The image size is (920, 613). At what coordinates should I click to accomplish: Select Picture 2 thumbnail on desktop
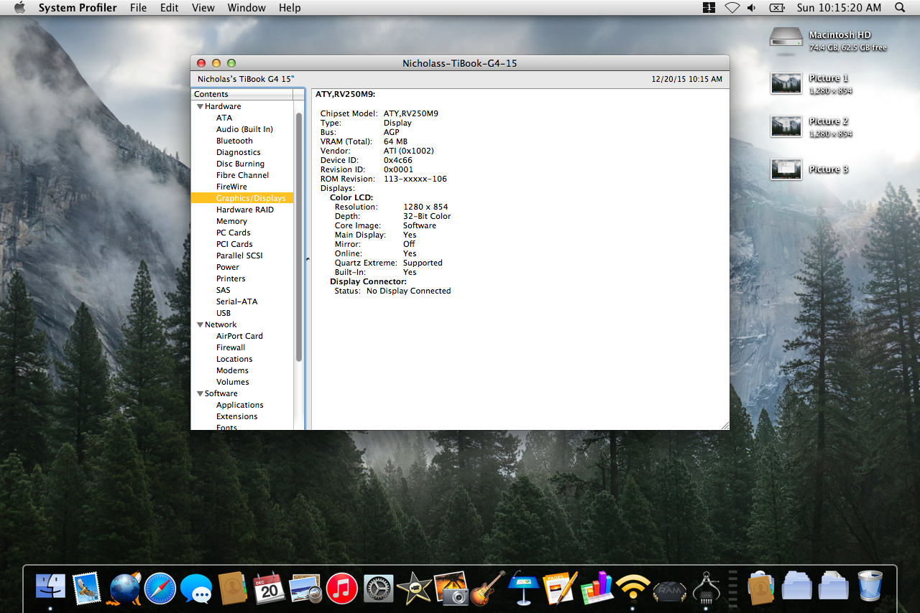coord(786,126)
